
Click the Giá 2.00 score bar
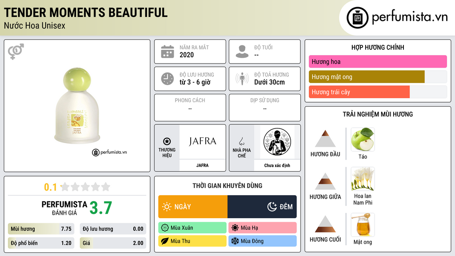coord(113,243)
